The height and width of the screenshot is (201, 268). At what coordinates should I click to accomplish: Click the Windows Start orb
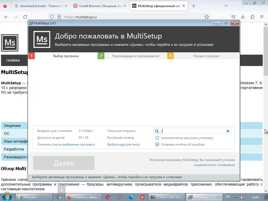click(x=7, y=197)
